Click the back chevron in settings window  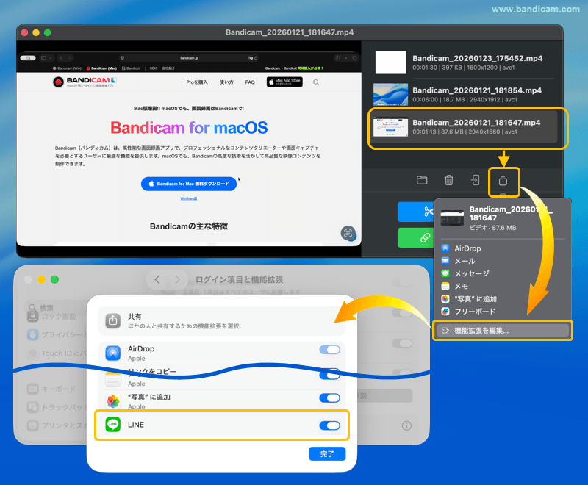157,279
